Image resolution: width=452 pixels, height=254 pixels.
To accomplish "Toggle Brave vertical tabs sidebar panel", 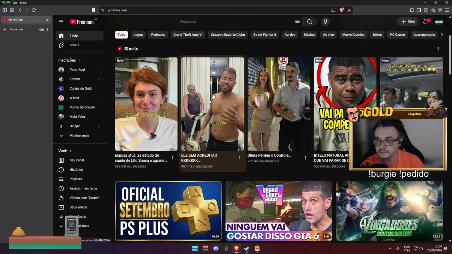I will [5, 10].
